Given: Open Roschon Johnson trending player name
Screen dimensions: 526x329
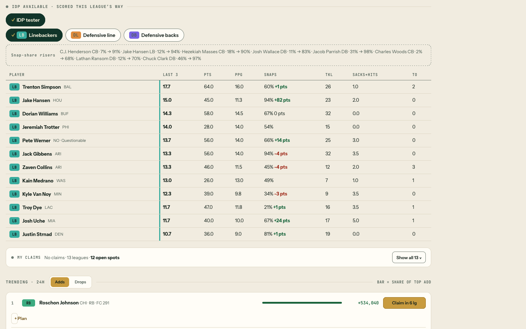Looking at the screenshot, I should point(59,303).
